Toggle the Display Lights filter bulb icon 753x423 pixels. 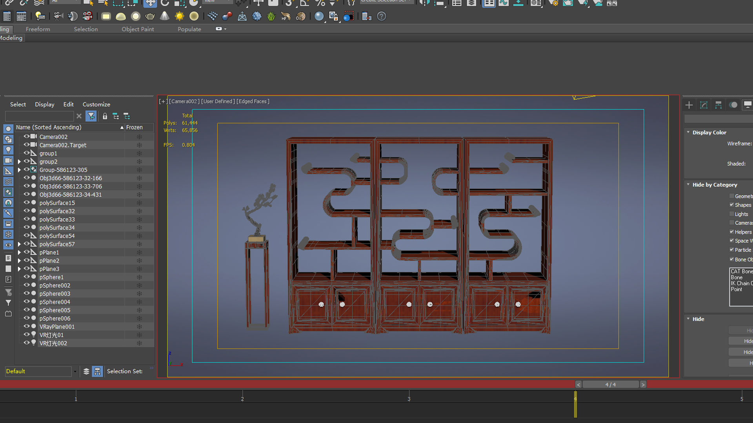click(x=8, y=150)
